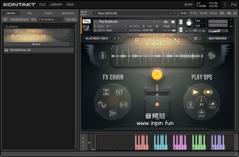Click the wrench edit icon for The Bodhran

point(86,21)
